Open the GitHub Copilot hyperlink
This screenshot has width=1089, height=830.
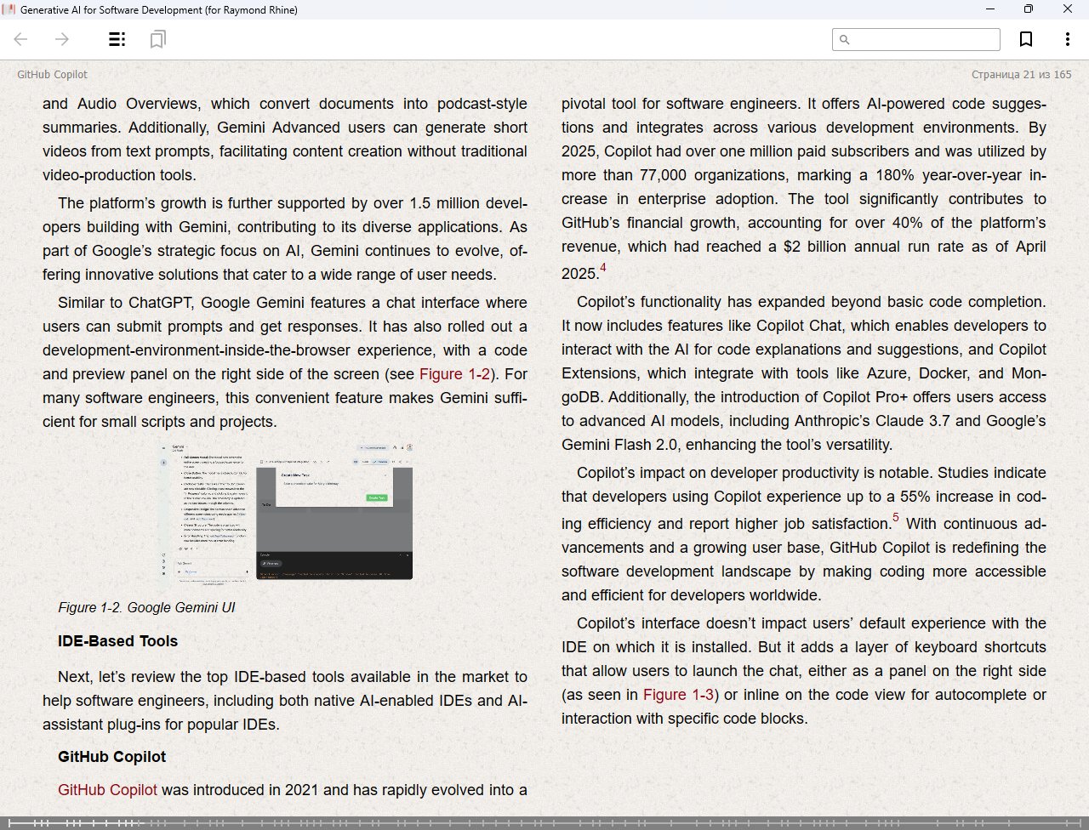click(x=107, y=790)
